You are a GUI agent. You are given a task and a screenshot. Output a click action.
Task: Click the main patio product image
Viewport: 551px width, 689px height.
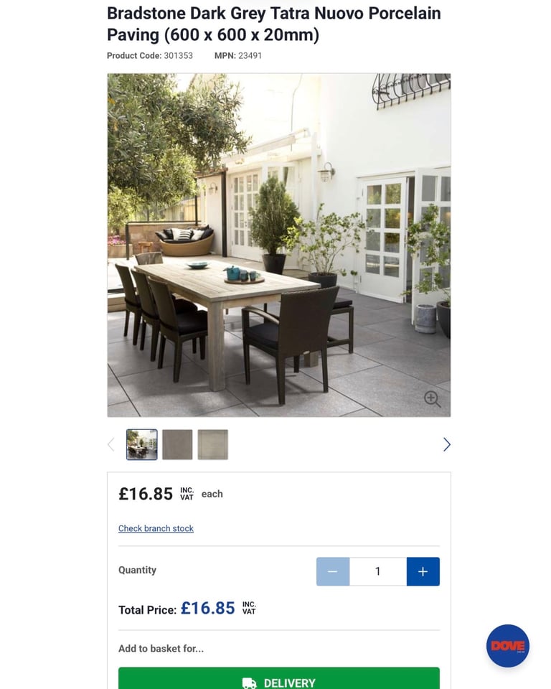278,245
